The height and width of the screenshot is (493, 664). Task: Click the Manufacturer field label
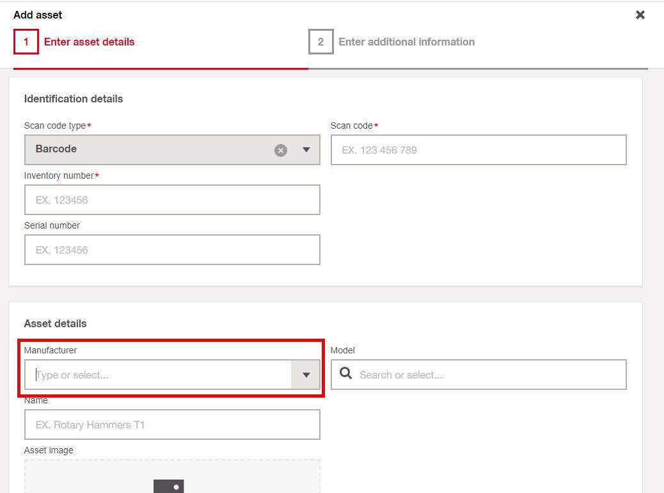coord(51,350)
